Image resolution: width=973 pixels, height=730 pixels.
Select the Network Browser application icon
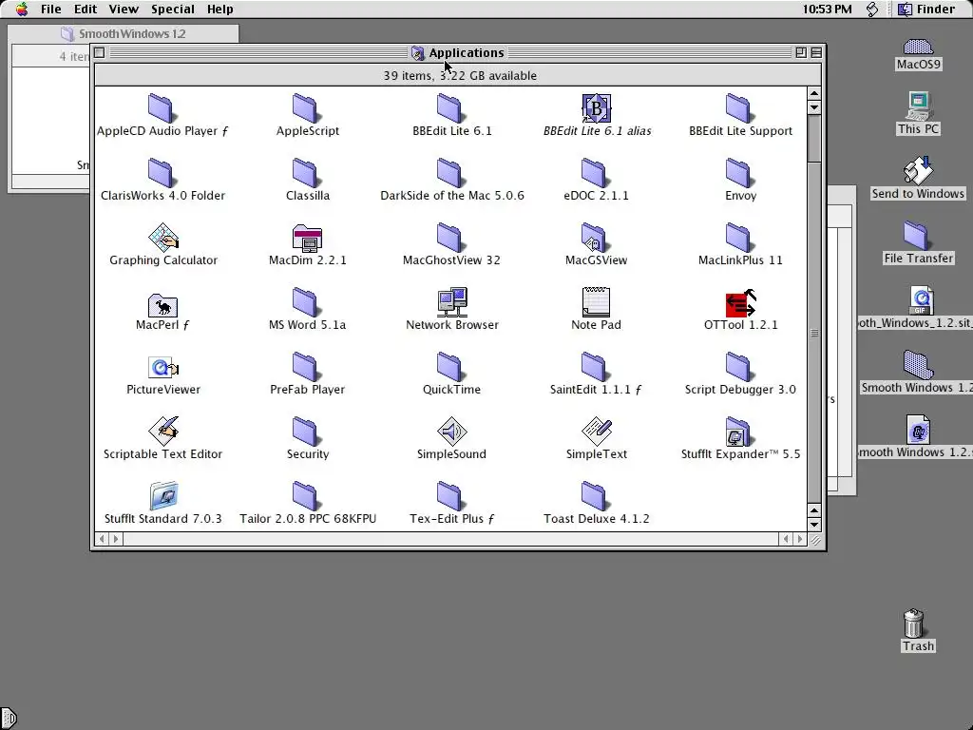click(x=452, y=301)
